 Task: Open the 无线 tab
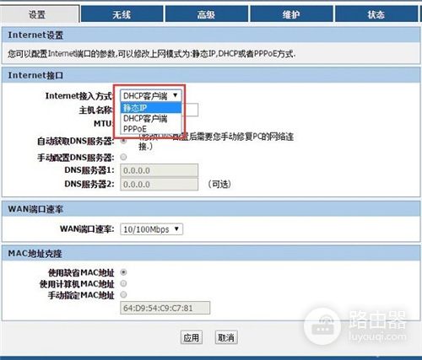122,14
